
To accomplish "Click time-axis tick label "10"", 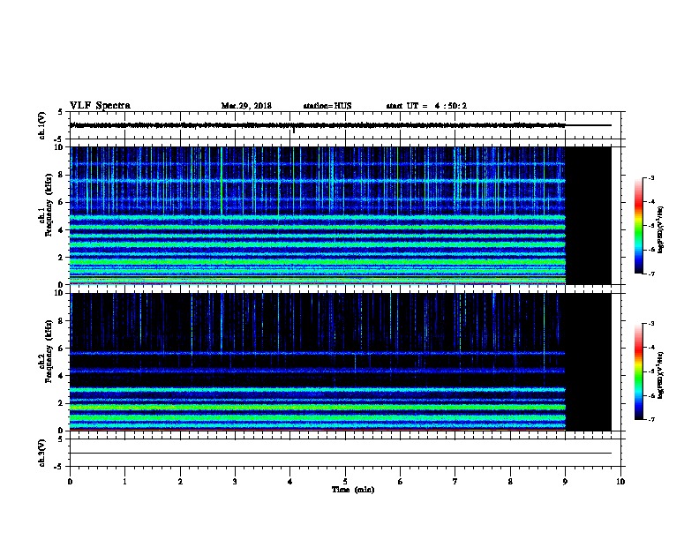I will [x=620, y=482].
